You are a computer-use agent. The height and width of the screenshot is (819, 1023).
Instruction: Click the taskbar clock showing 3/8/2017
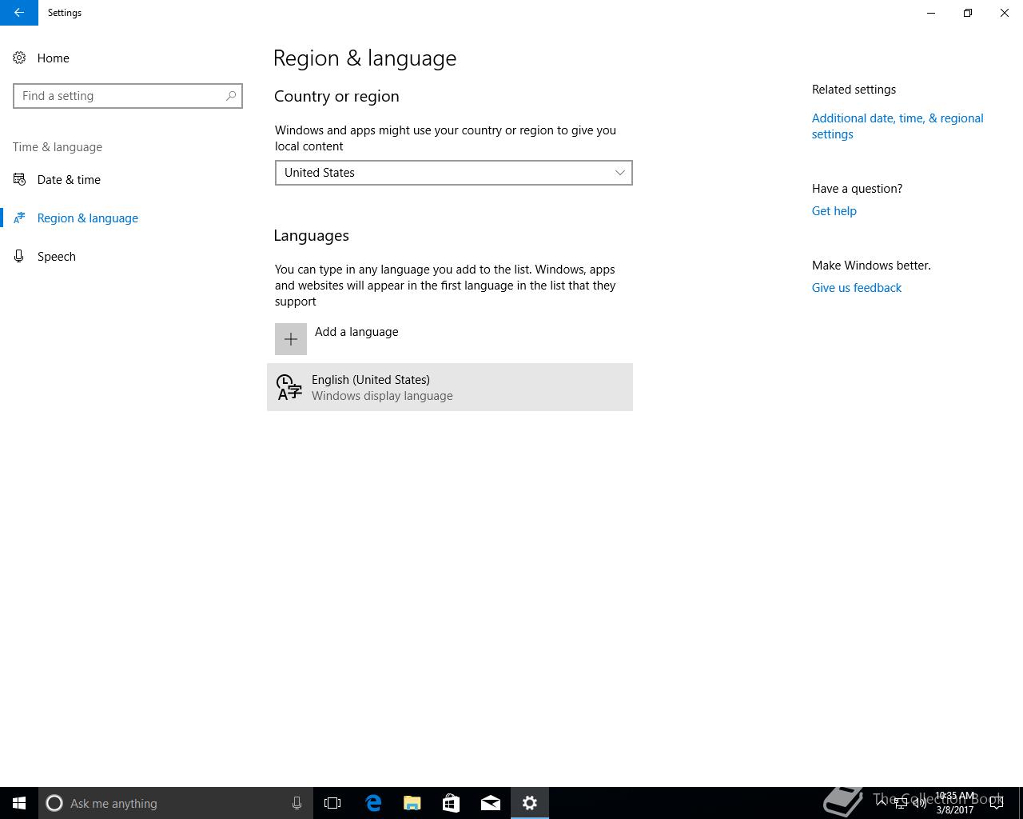coord(955,803)
